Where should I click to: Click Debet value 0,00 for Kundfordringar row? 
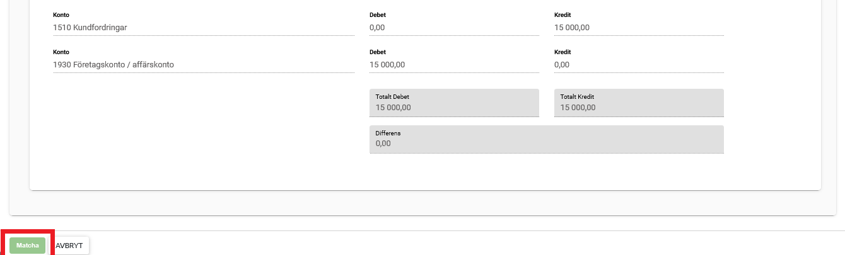453,28
